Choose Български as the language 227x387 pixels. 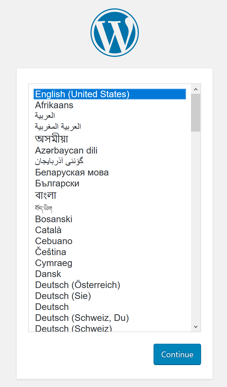[x=110, y=184]
